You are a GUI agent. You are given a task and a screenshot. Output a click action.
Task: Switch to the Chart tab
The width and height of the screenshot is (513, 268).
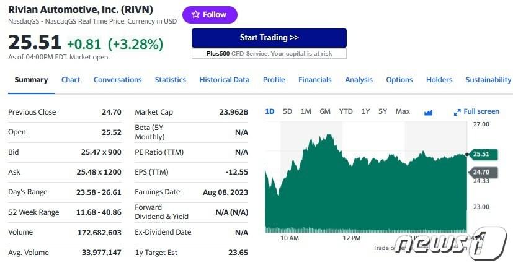click(x=71, y=80)
